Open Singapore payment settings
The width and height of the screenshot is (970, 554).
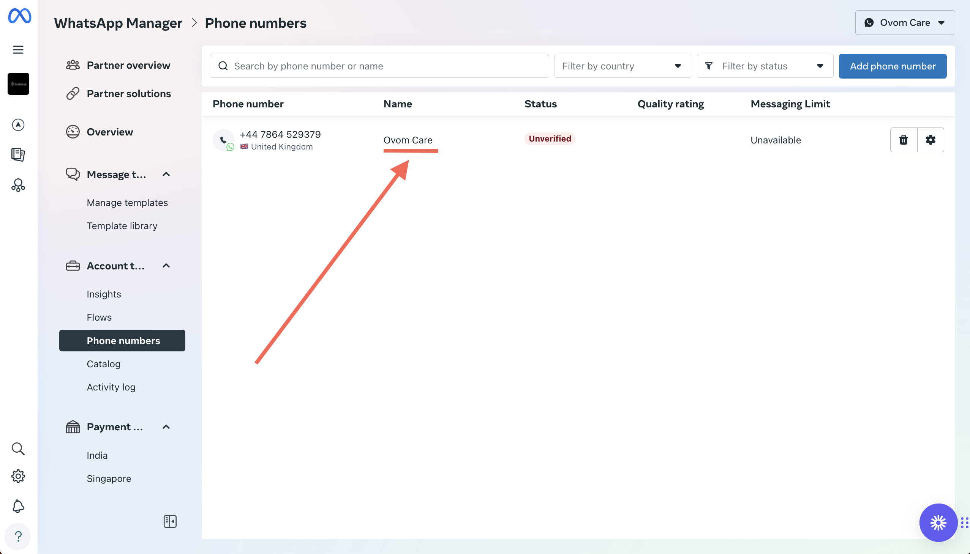(x=109, y=478)
